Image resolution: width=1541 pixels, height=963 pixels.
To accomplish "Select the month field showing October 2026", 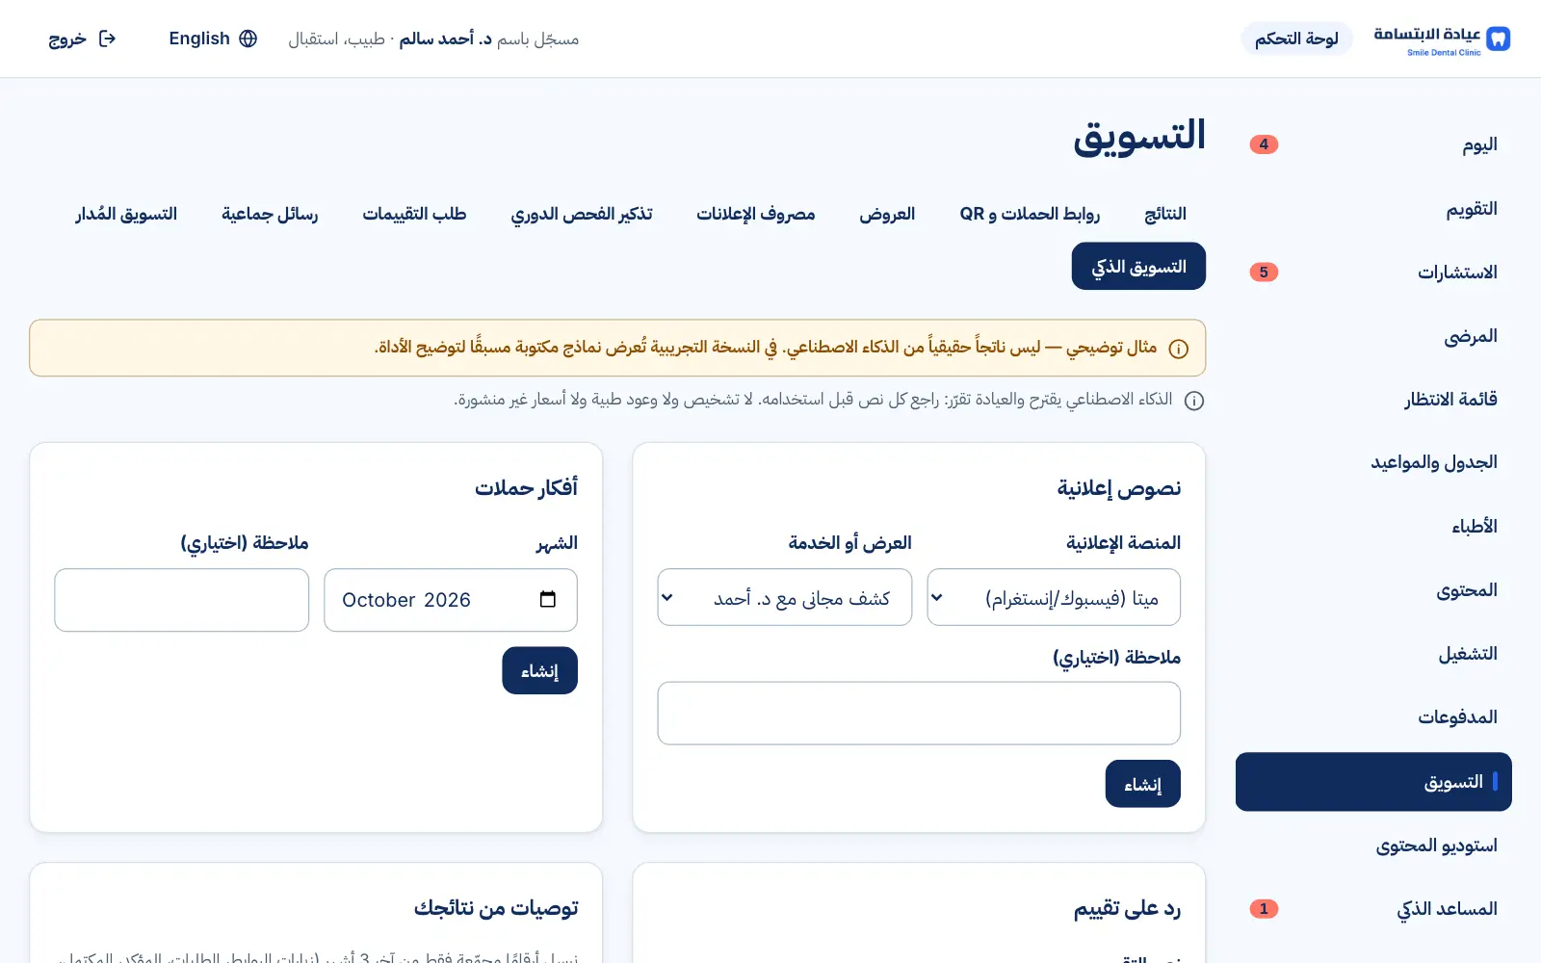I will point(451,600).
